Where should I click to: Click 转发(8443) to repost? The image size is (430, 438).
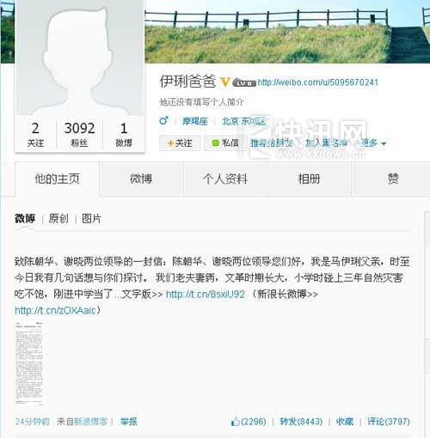pyautogui.click(x=301, y=422)
